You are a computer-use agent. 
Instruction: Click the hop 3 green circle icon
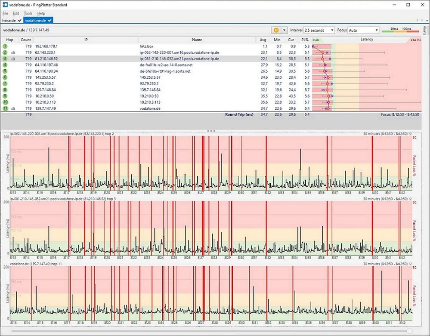pos(5,59)
